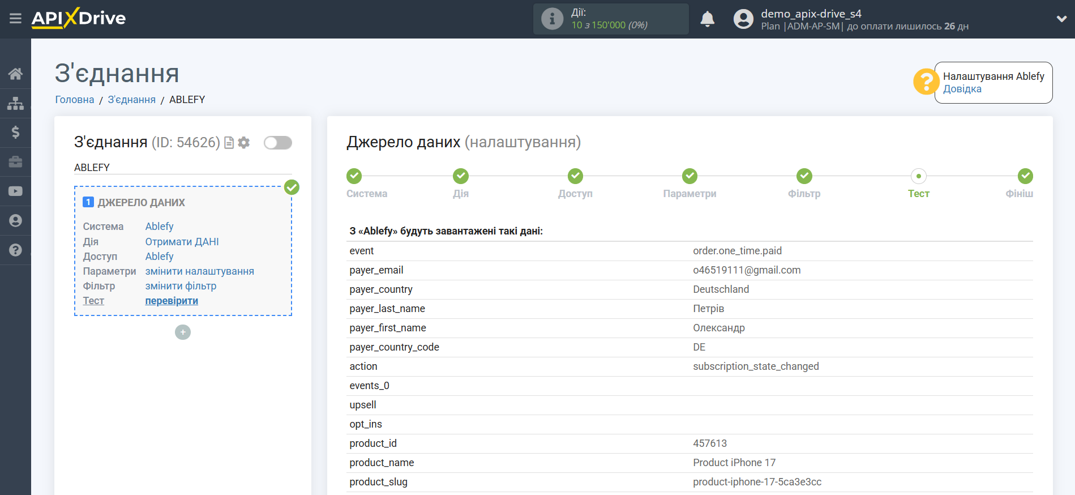
Task: Click upsell row label
Action: [363, 405]
